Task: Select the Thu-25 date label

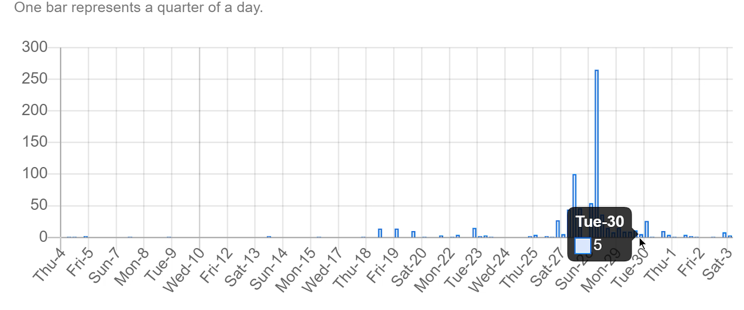Action: pyautogui.click(x=518, y=268)
